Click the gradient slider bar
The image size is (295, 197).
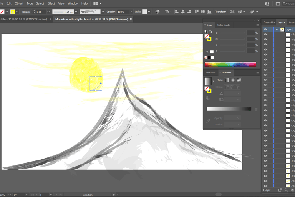click(x=229, y=109)
